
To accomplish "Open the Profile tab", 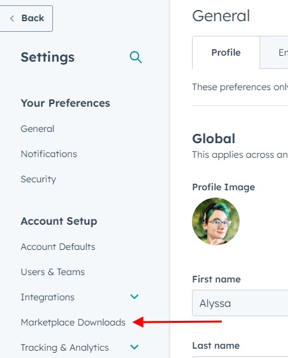I will pyautogui.click(x=226, y=52).
